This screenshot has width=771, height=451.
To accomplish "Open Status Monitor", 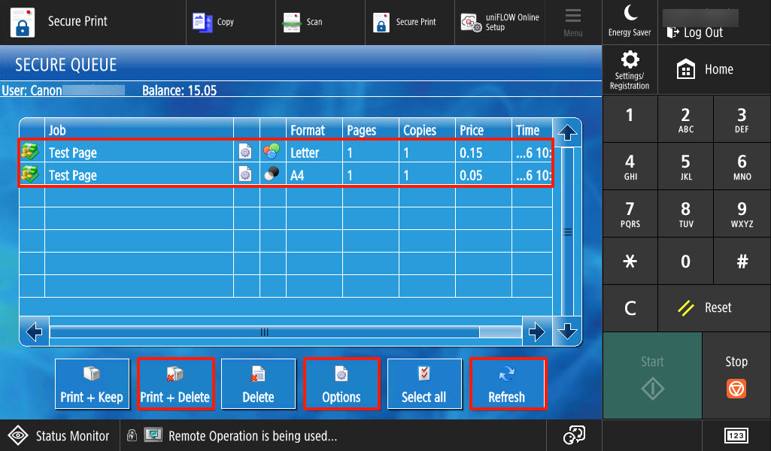I will point(59,435).
